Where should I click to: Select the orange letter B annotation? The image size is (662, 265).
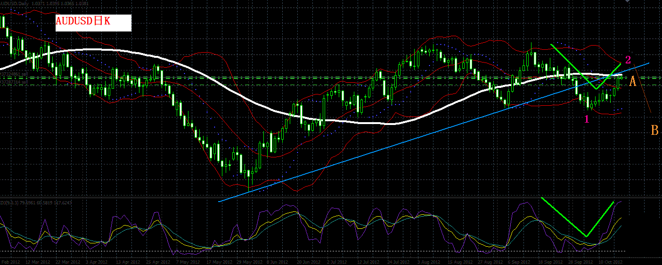tap(654, 130)
